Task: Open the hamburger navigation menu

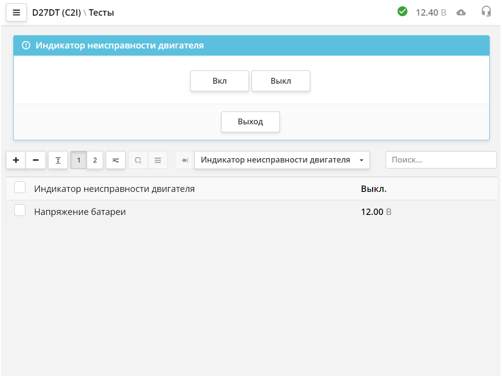Action: 16,12
